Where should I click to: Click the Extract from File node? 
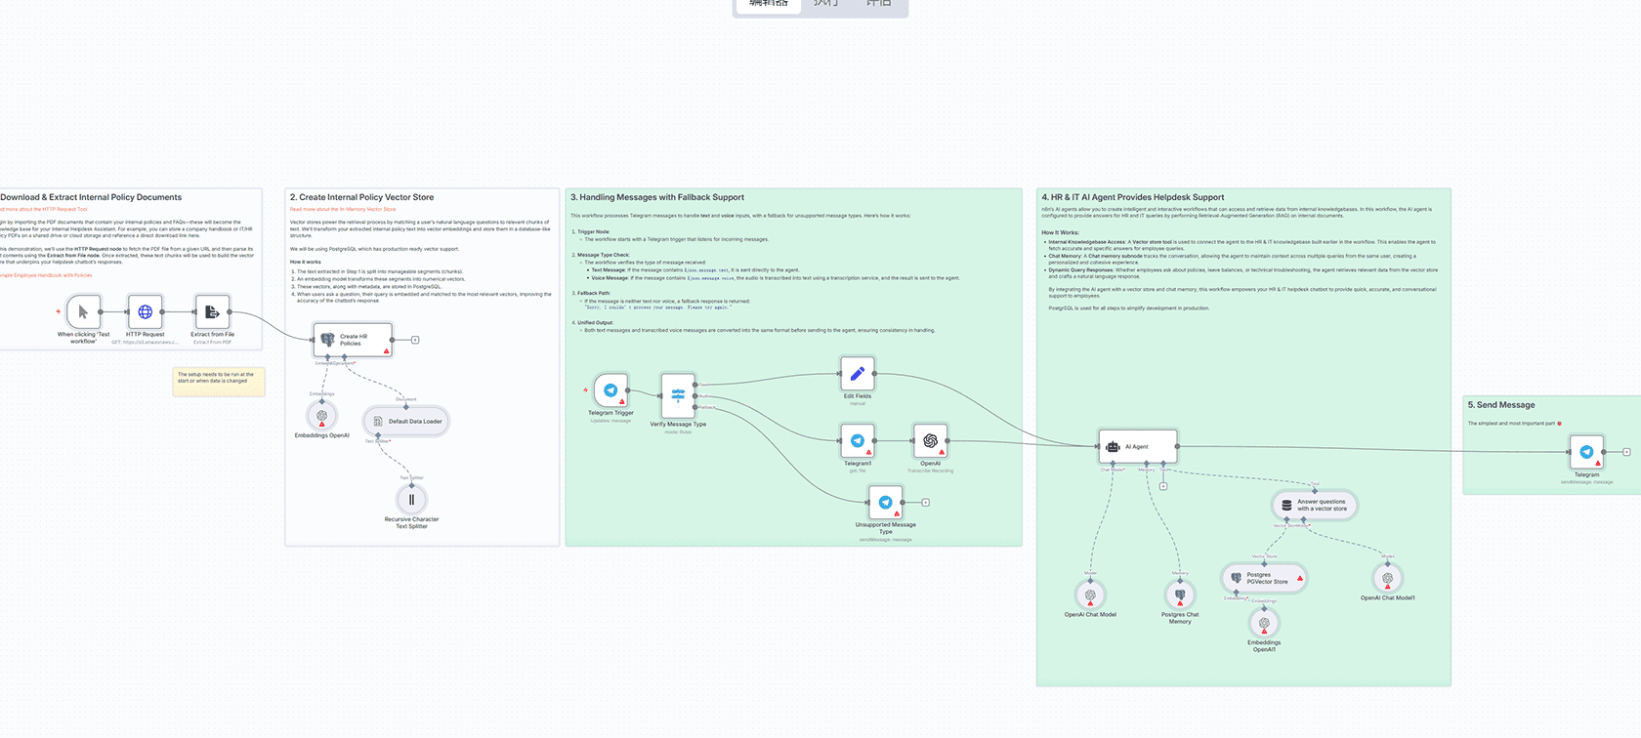pyautogui.click(x=212, y=312)
